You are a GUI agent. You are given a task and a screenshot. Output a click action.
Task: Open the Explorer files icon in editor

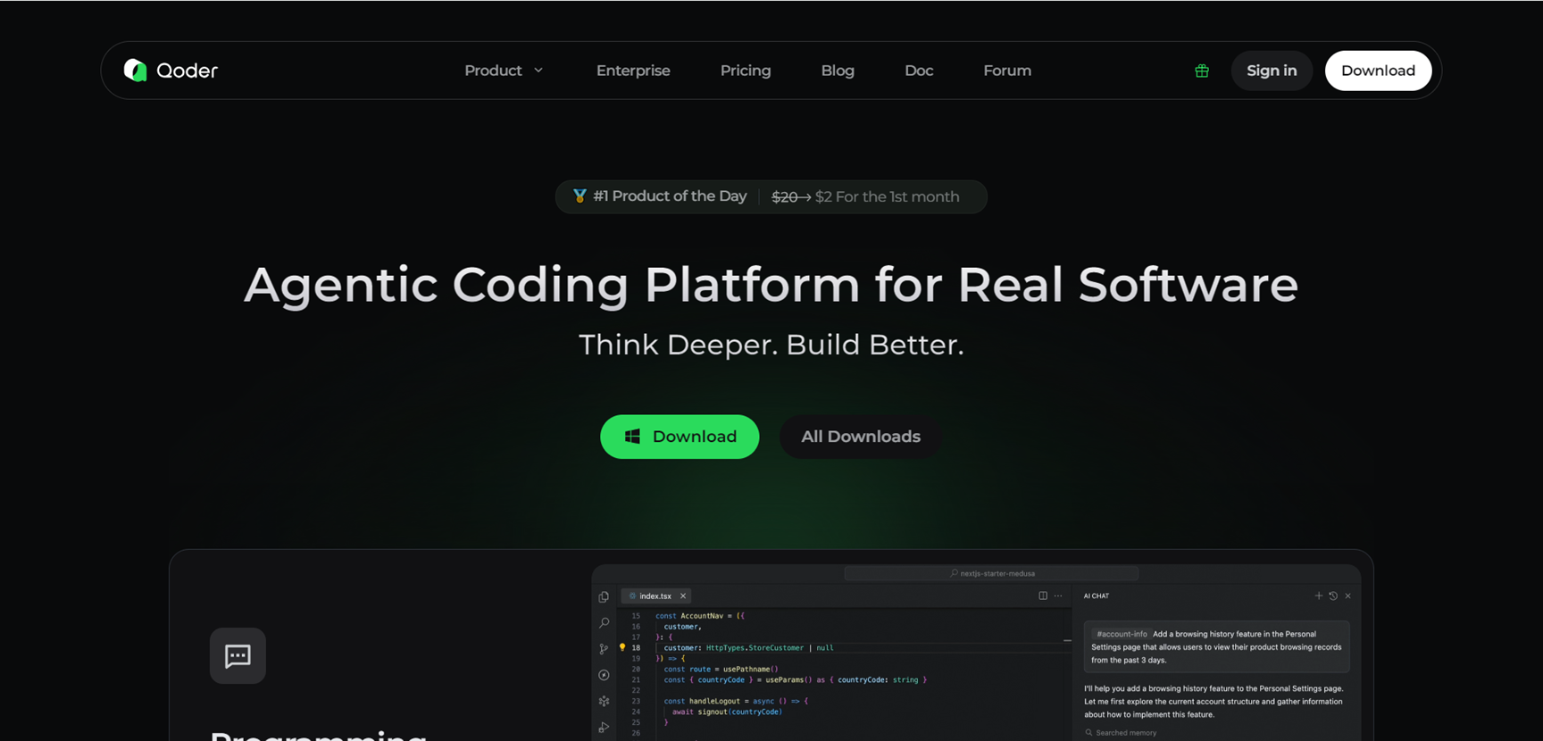click(604, 596)
